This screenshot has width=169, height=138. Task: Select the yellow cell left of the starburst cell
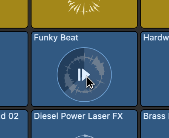coord(14,14)
